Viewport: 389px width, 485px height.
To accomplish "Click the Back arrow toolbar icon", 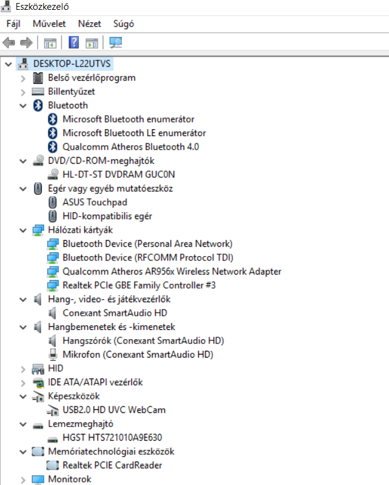I will [x=9, y=42].
